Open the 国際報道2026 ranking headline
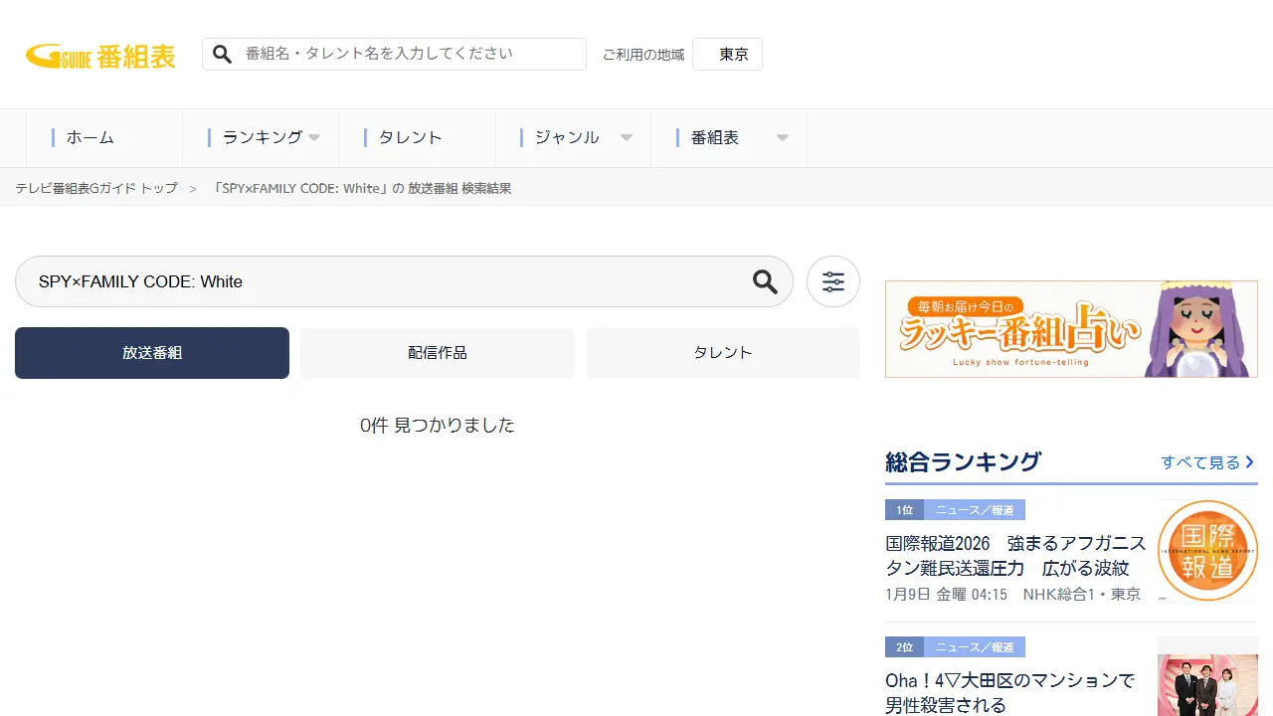 click(x=1015, y=556)
